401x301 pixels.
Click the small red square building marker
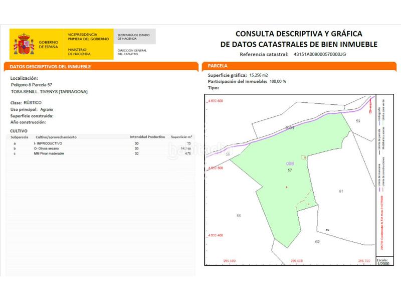pos(302,158)
